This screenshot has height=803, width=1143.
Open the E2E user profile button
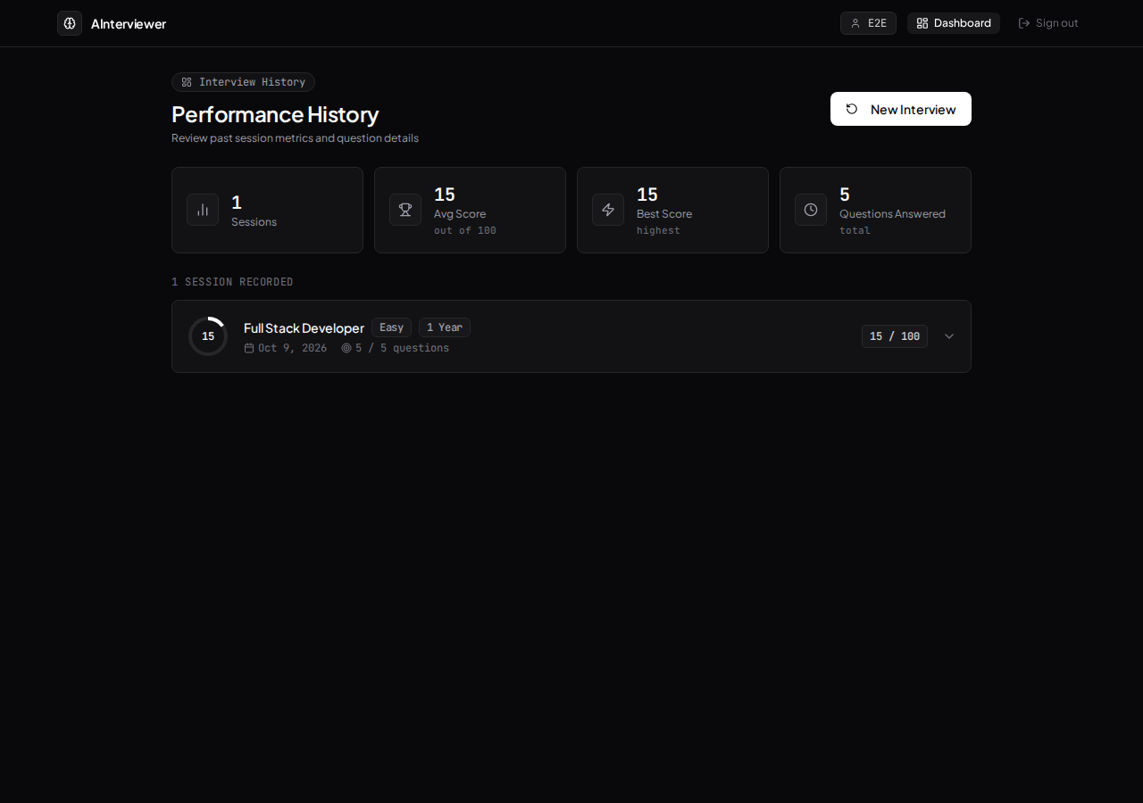(x=868, y=23)
